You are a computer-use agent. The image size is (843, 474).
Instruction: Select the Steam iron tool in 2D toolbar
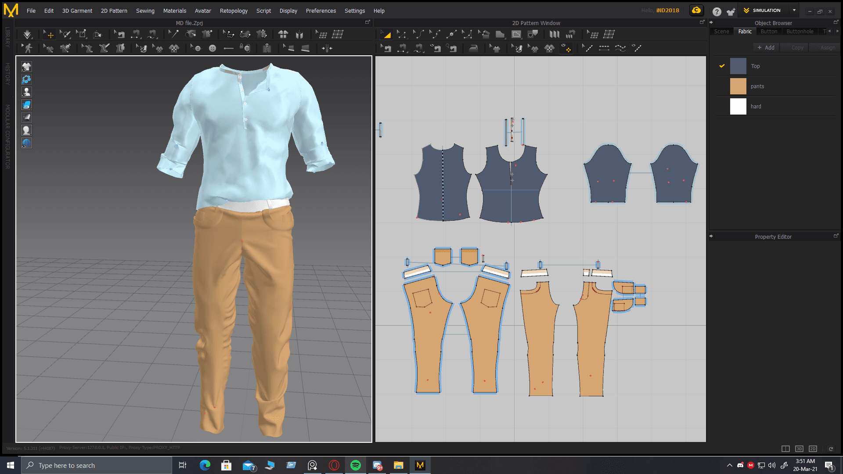click(473, 48)
